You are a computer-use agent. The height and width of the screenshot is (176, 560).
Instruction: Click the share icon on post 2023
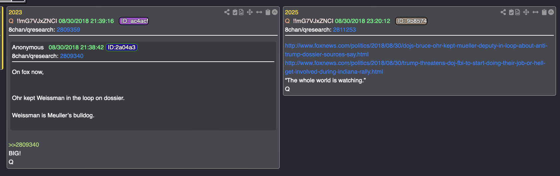(x=227, y=12)
